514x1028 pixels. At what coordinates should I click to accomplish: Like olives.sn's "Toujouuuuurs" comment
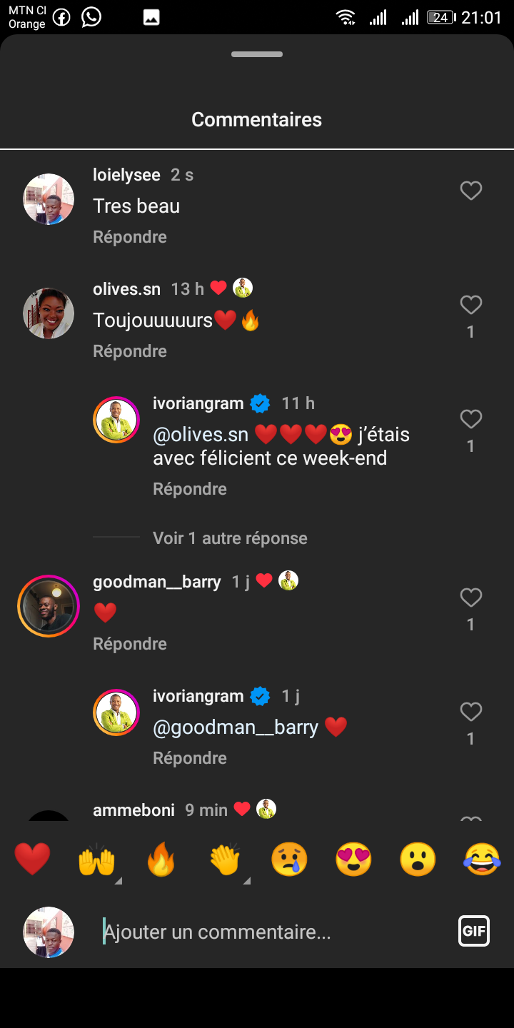[470, 306]
